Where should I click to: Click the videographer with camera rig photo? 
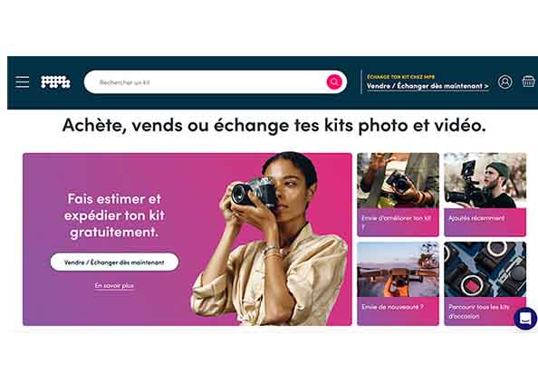pos(485,180)
